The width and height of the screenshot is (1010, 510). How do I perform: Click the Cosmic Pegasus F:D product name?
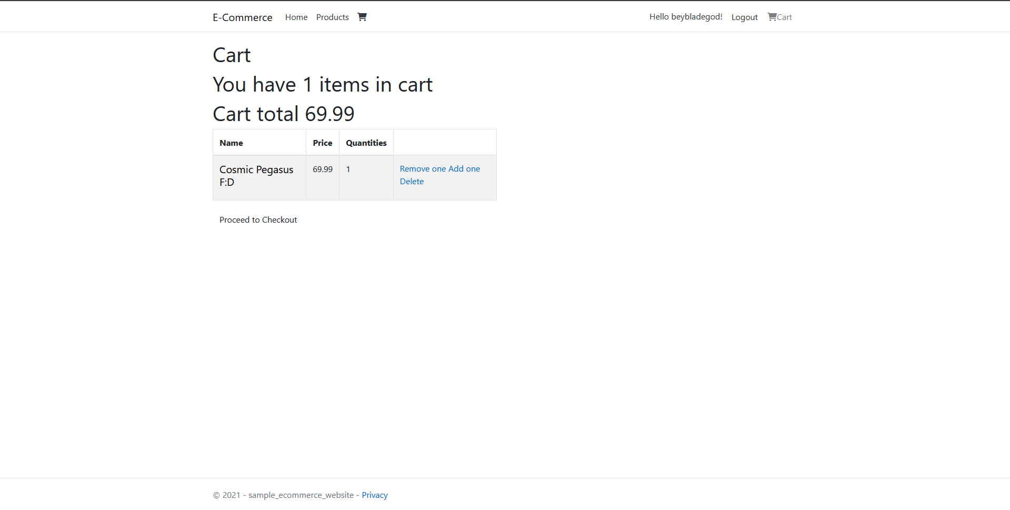click(x=256, y=175)
